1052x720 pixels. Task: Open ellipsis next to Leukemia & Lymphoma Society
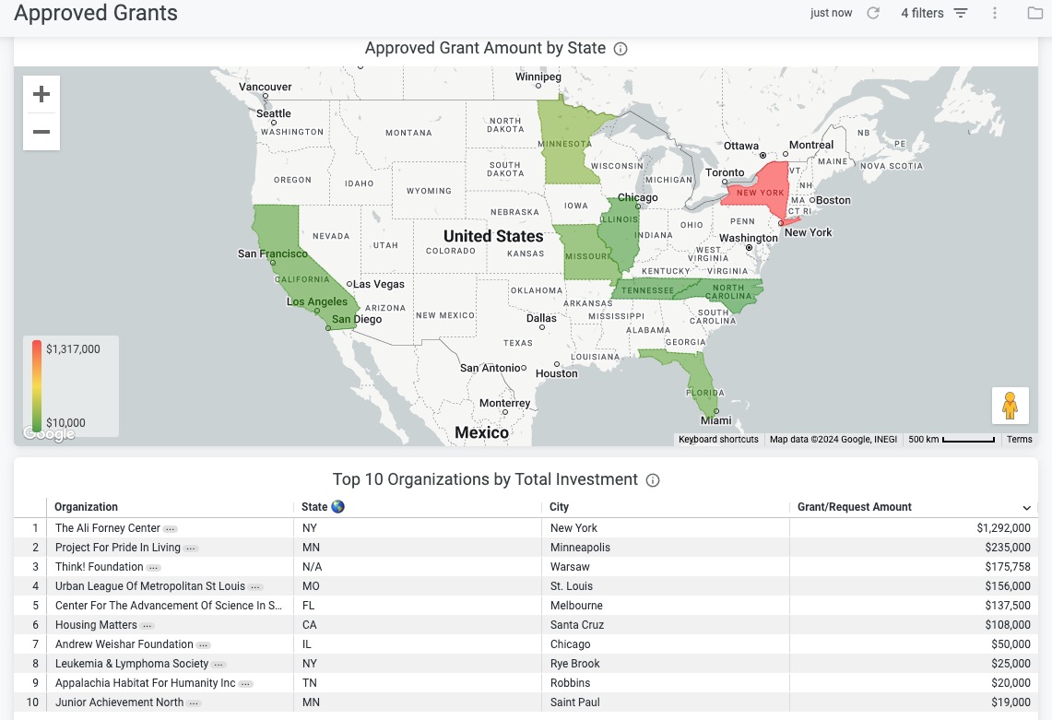click(219, 665)
